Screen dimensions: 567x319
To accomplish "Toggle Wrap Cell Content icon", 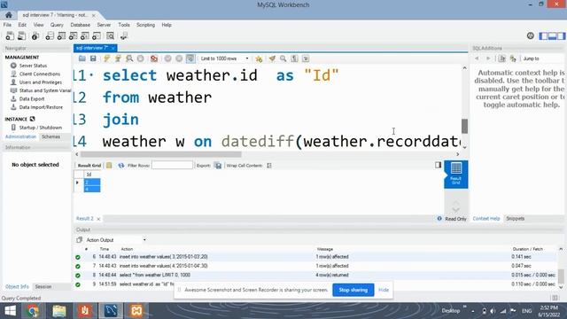I will point(269,166).
